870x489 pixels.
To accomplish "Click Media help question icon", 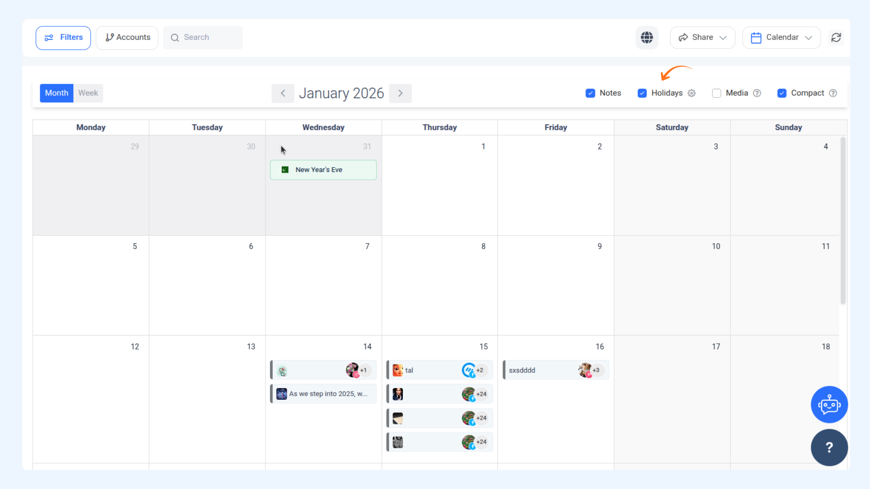I will coord(757,93).
